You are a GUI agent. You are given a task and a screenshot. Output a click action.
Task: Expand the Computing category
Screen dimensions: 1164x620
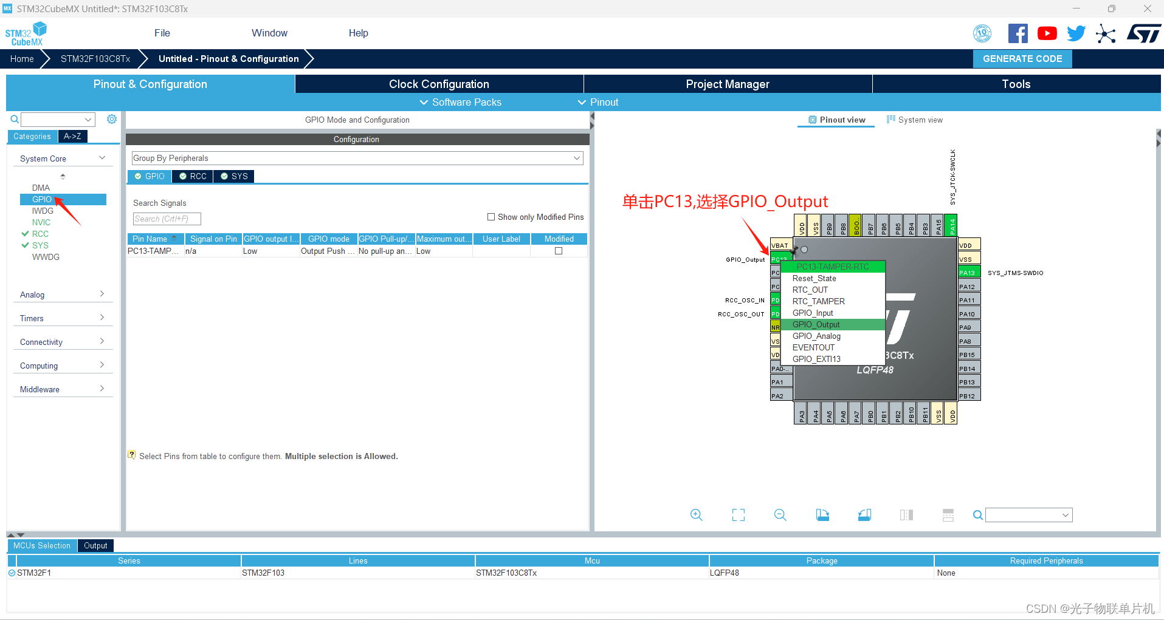[63, 366]
